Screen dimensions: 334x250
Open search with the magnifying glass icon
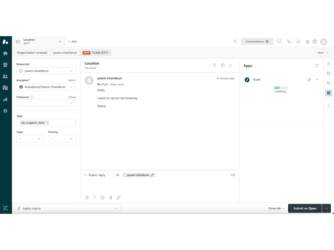(x=235, y=41)
